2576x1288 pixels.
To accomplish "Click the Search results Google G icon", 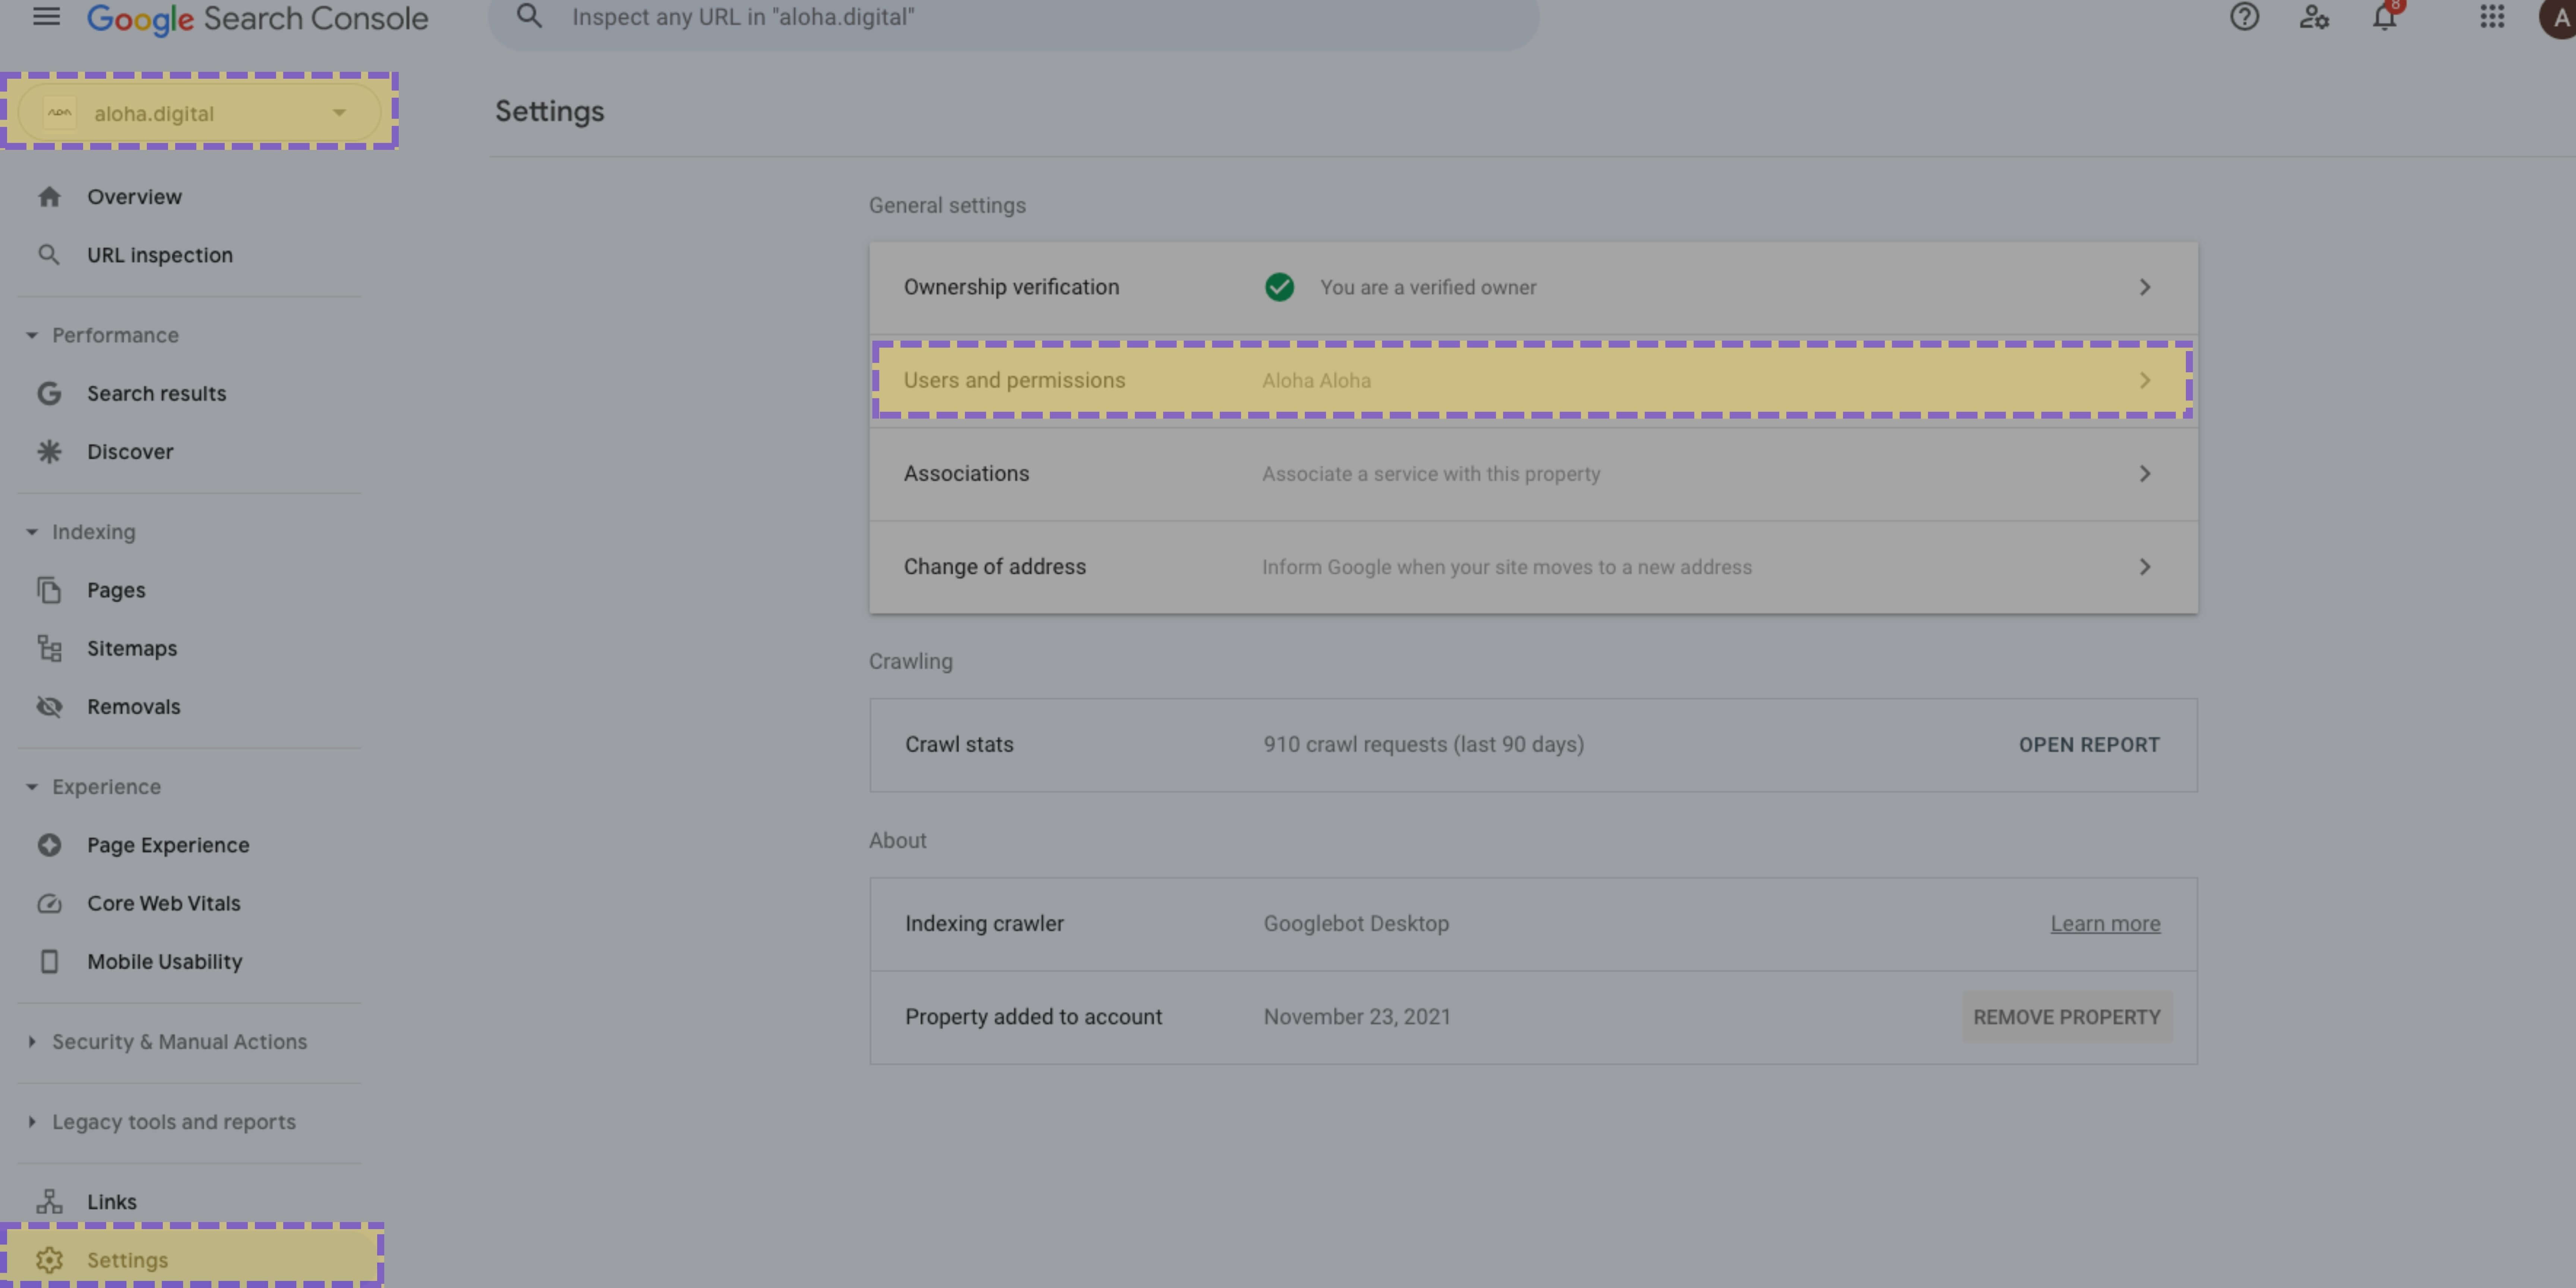I will [x=49, y=393].
